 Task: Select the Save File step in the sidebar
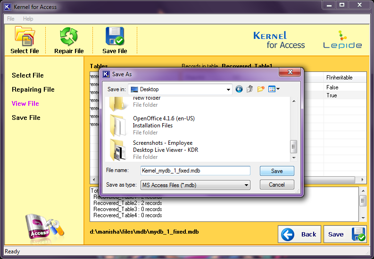[x=26, y=118]
